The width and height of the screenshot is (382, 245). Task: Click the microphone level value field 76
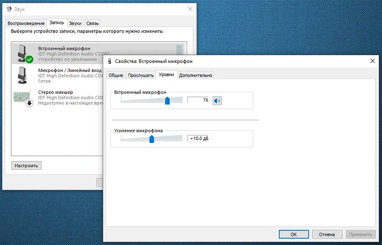[198, 100]
